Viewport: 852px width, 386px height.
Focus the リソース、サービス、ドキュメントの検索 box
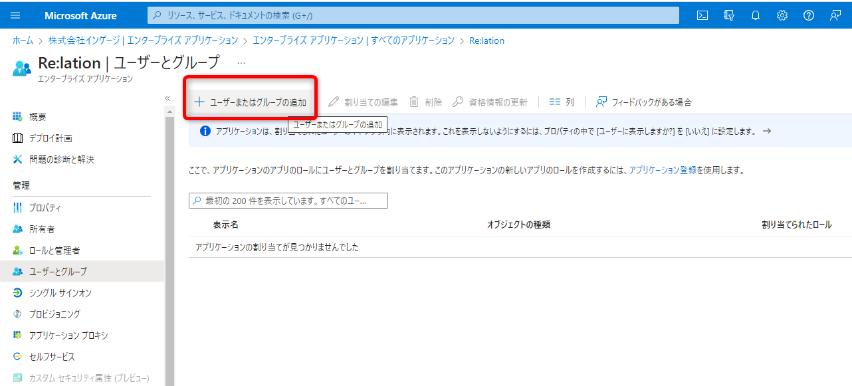pos(413,15)
